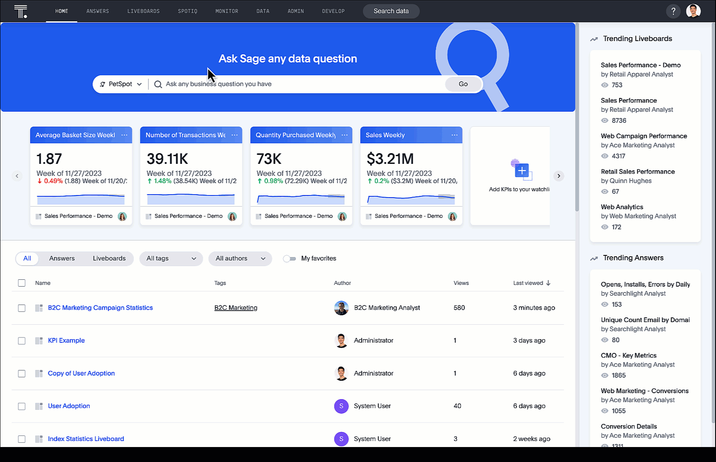The width and height of the screenshot is (716, 462).
Task: Open more options on Average Basket Size card
Action: (x=124, y=135)
